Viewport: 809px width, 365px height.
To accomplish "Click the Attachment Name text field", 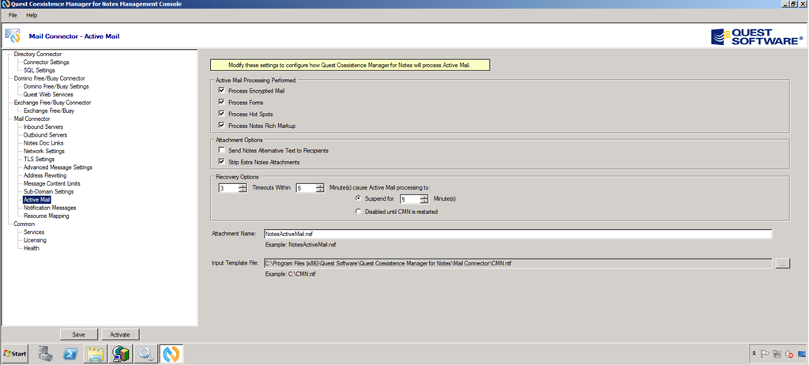I will (517, 234).
